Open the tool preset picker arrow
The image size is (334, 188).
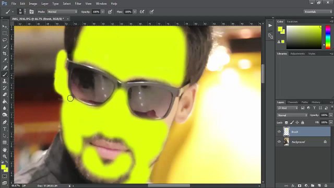pos(13,12)
